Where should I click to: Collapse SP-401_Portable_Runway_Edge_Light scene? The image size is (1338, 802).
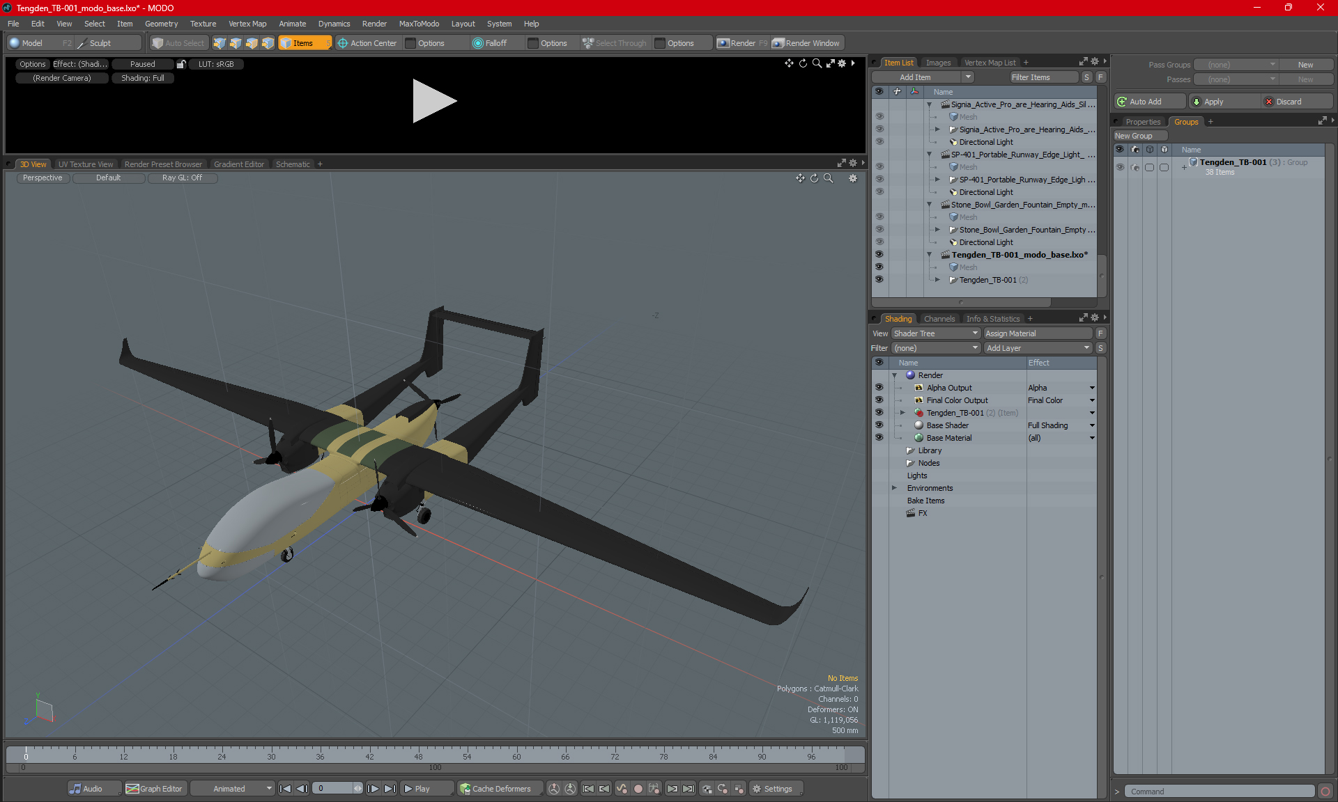(929, 155)
